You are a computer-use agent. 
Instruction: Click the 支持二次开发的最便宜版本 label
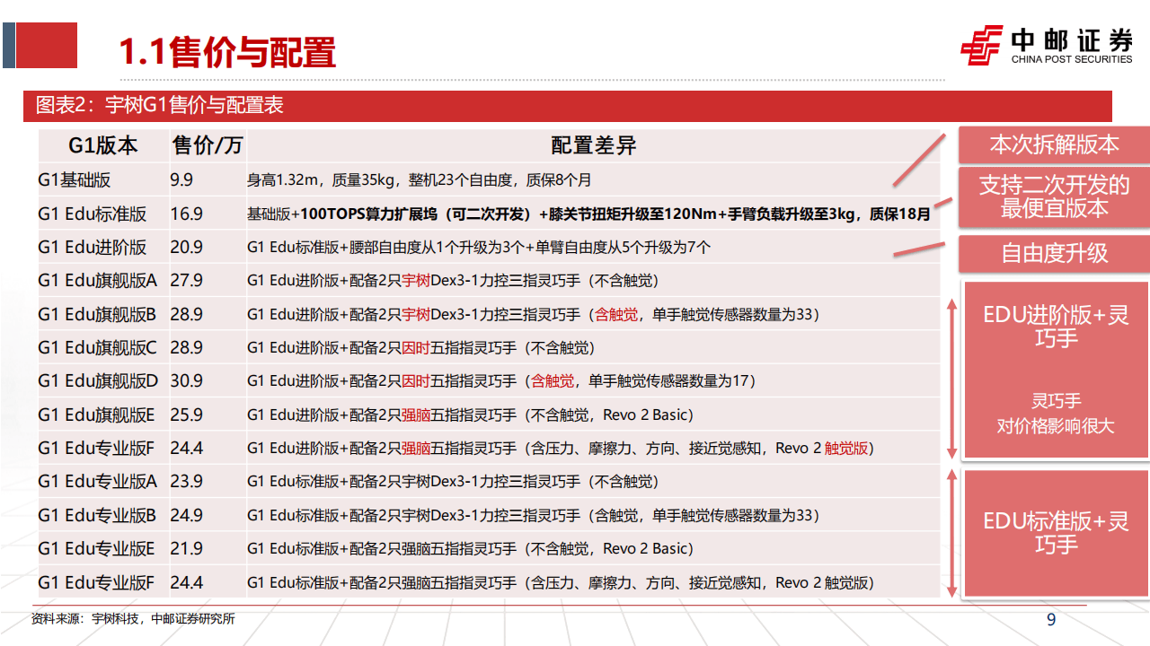[x=1055, y=197]
